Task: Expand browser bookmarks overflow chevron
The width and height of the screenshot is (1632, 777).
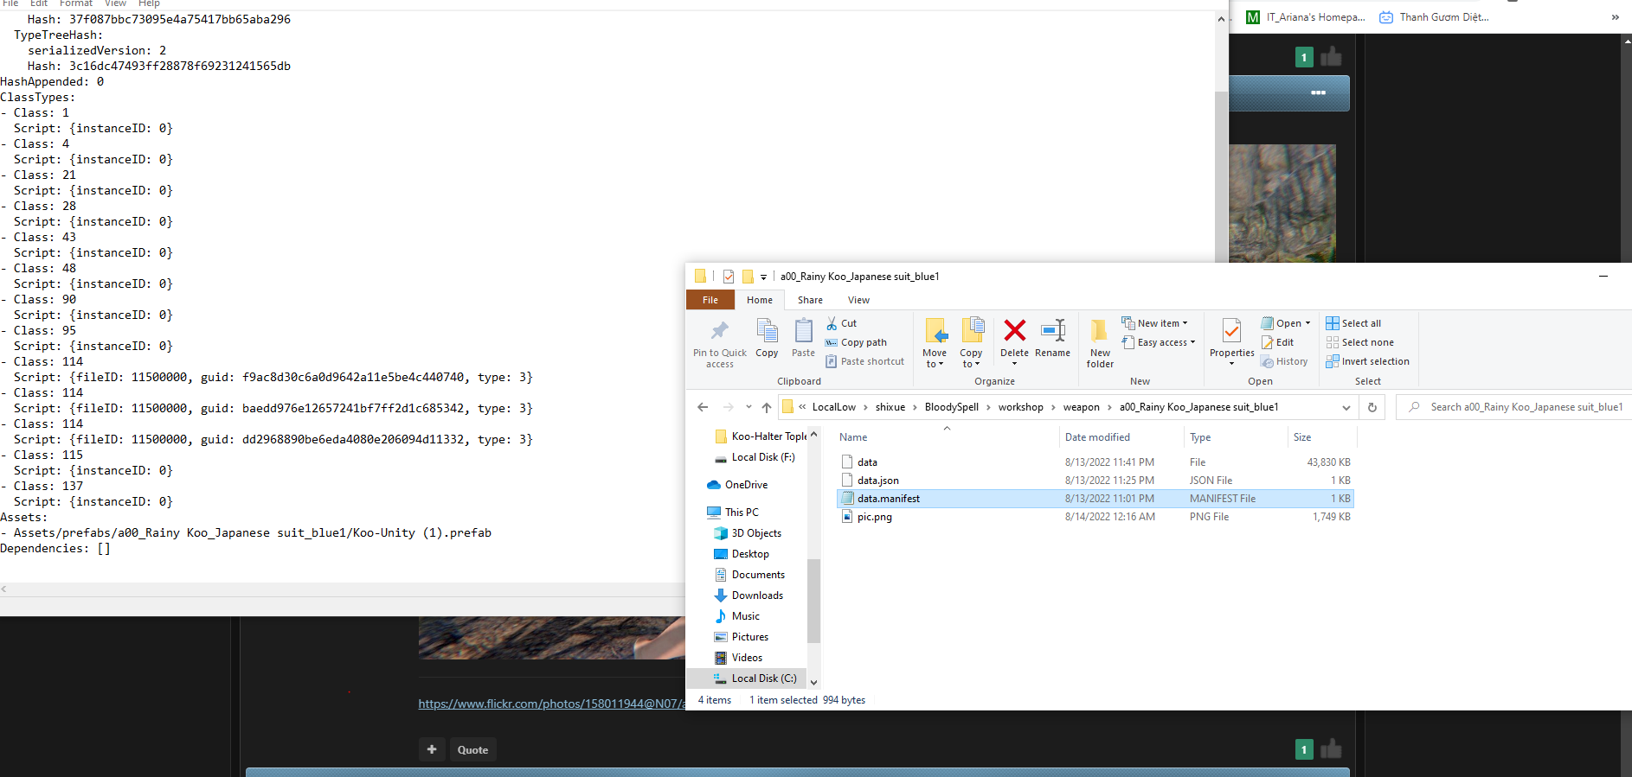Action: pyautogui.click(x=1615, y=17)
